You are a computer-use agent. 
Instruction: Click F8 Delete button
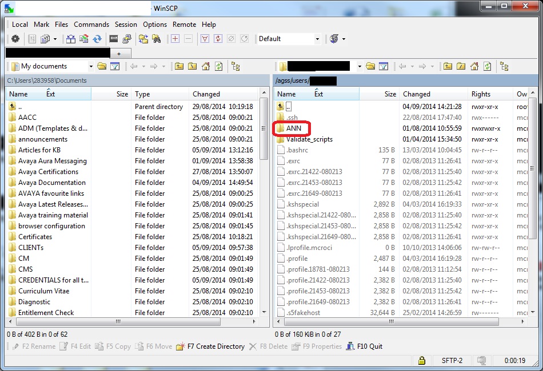[269, 346]
